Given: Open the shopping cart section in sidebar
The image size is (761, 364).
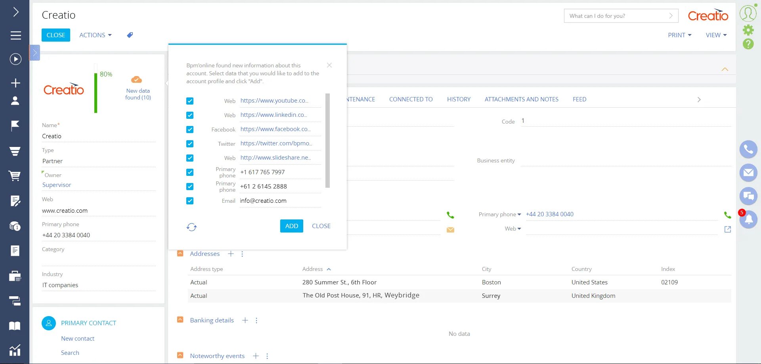Looking at the screenshot, I should [15, 176].
